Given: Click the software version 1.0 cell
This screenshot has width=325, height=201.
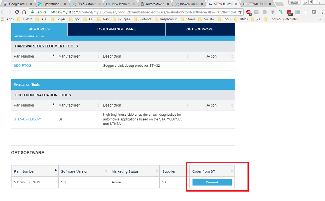Looking at the screenshot, I should point(84,182).
